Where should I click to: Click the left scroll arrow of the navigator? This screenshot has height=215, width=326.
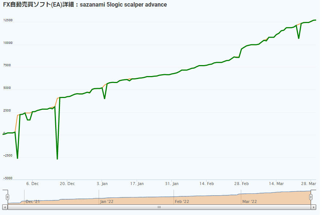[5, 207]
